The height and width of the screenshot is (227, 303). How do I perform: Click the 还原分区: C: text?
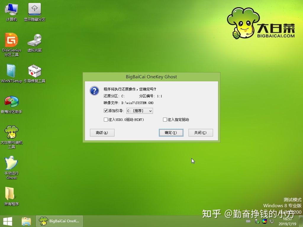click(114, 96)
